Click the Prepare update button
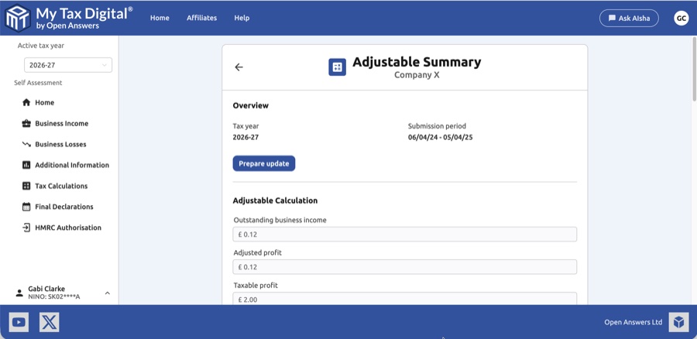This screenshot has width=697, height=339. pos(264,163)
